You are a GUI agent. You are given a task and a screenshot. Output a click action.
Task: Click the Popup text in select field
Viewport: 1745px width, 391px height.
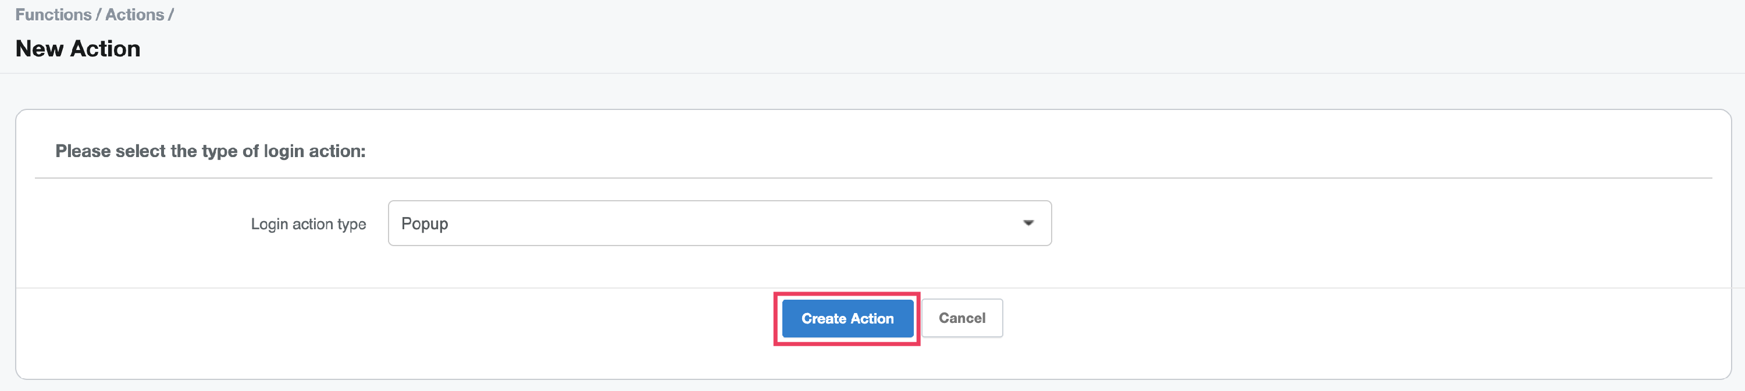pos(425,223)
